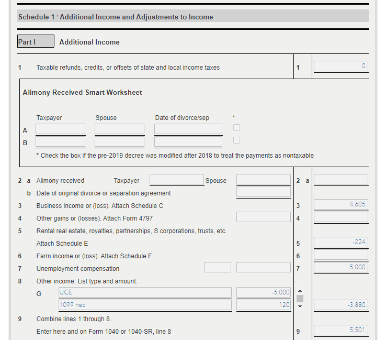Click 'Rental real estate, royalties' line 5 text

click(x=131, y=231)
